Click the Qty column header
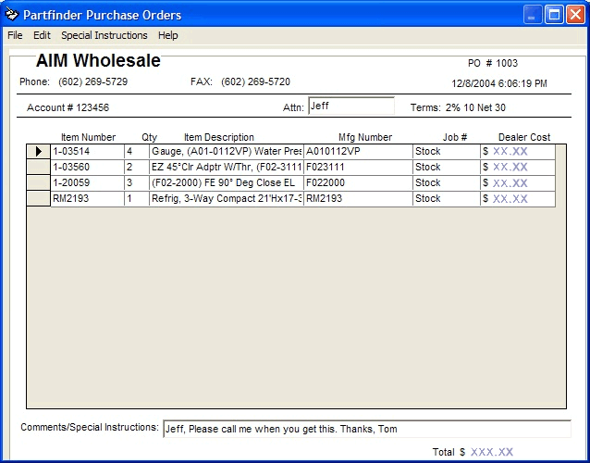This screenshot has width=590, height=463. pyautogui.click(x=150, y=137)
